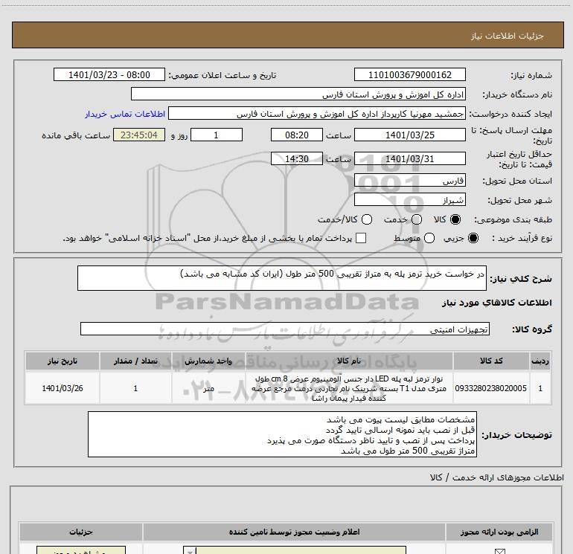Click the buyer organization name field
573x554 pixels.
pyautogui.click(x=298, y=94)
